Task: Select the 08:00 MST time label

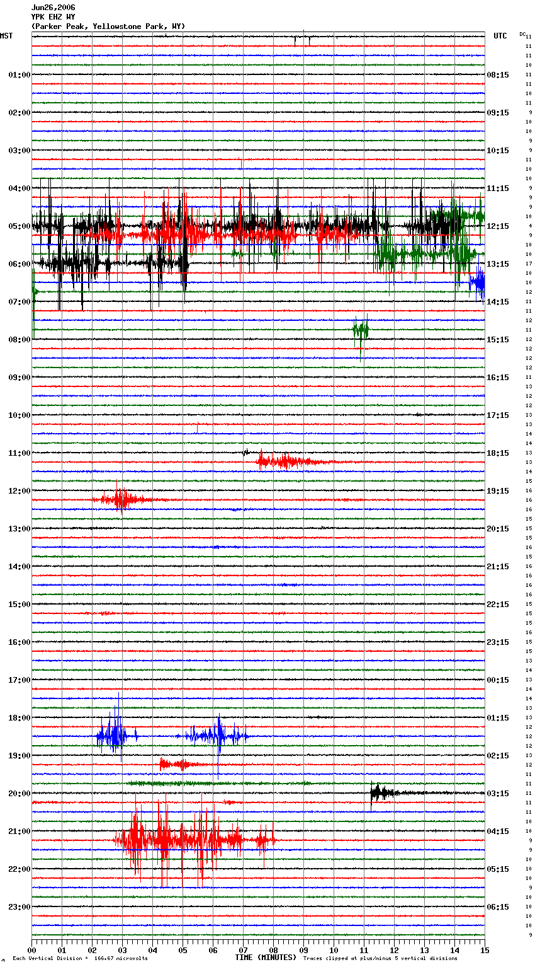Action: click(x=19, y=339)
